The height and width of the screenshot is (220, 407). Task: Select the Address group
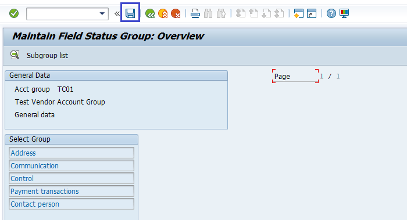pyautogui.click(x=72, y=153)
